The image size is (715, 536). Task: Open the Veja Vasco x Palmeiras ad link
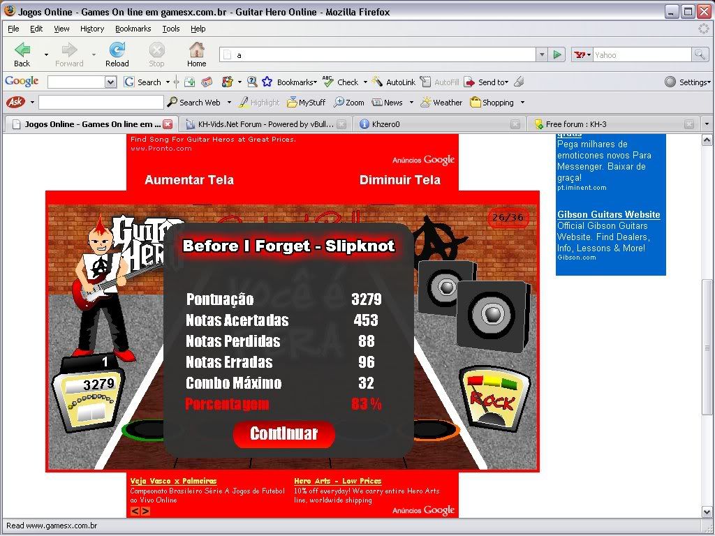click(x=173, y=481)
